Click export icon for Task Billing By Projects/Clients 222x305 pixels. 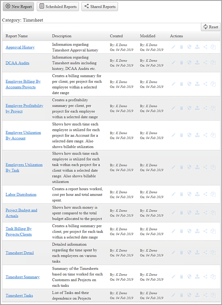[x=197, y=231]
